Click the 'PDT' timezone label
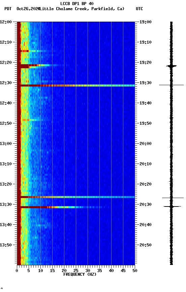Image resolution: width=186 pixels, height=292 pixels. pyautogui.click(x=8, y=9)
